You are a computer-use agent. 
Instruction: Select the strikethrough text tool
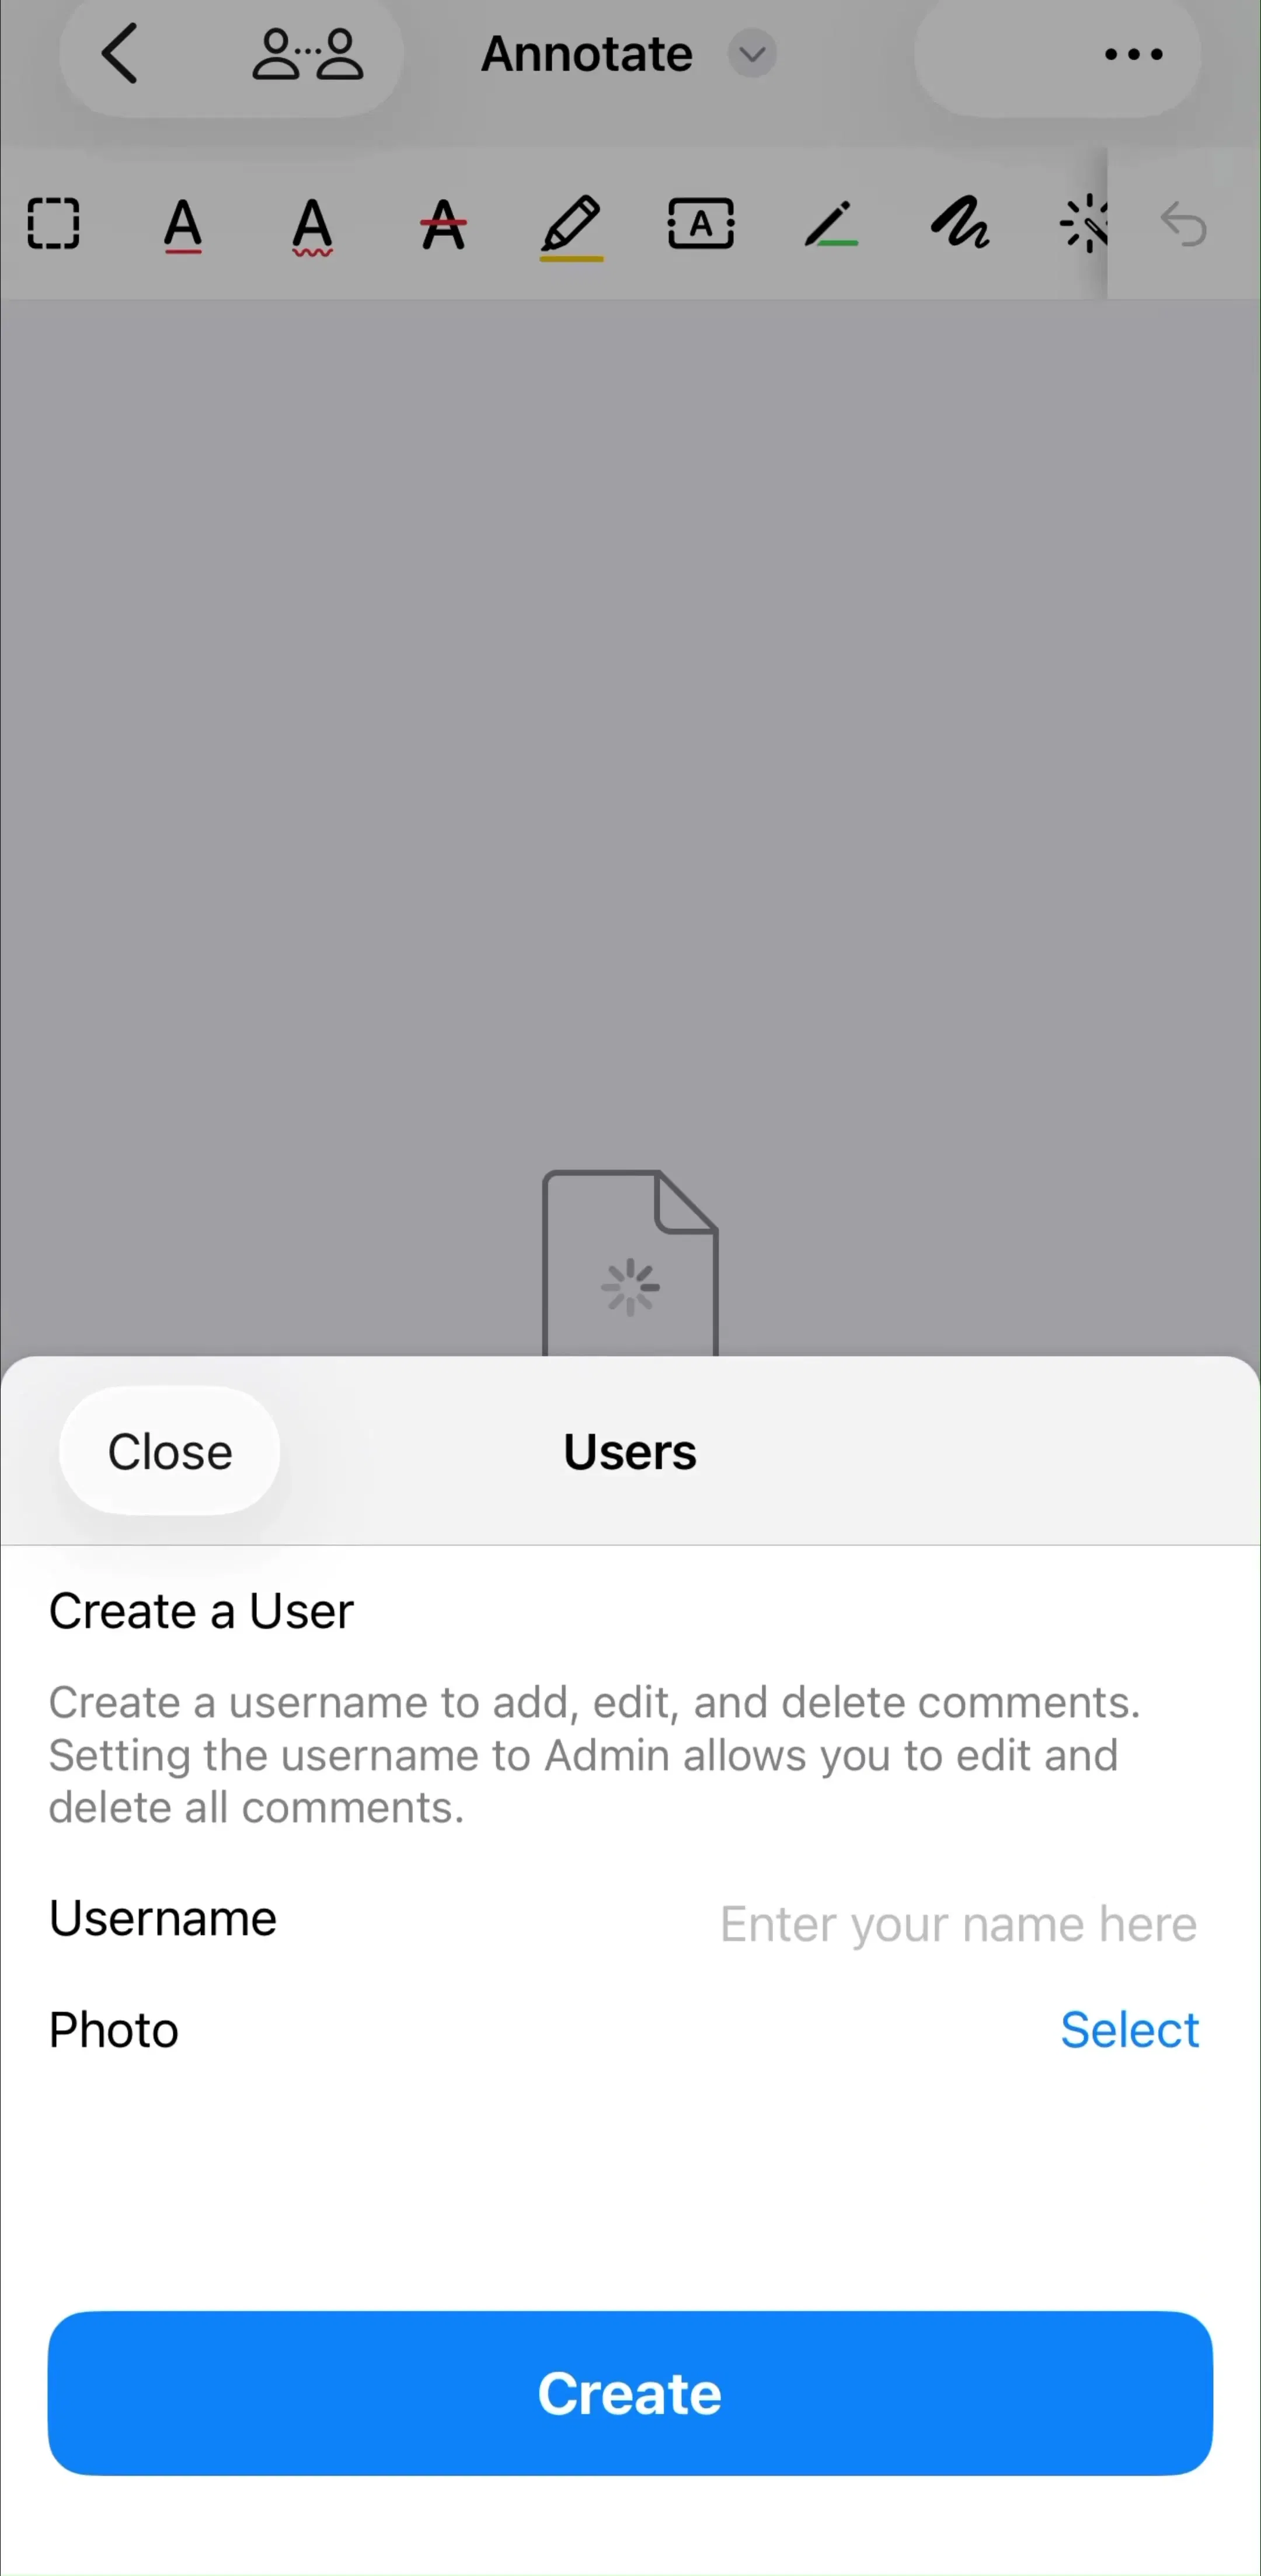click(x=443, y=224)
